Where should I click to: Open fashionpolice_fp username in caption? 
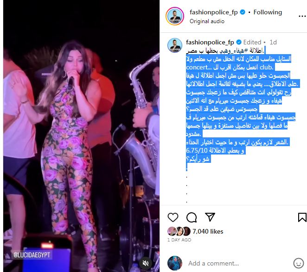(x=210, y=42)
